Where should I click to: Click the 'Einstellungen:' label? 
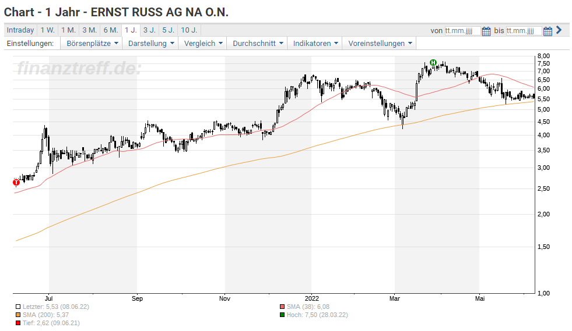point(30,43)
